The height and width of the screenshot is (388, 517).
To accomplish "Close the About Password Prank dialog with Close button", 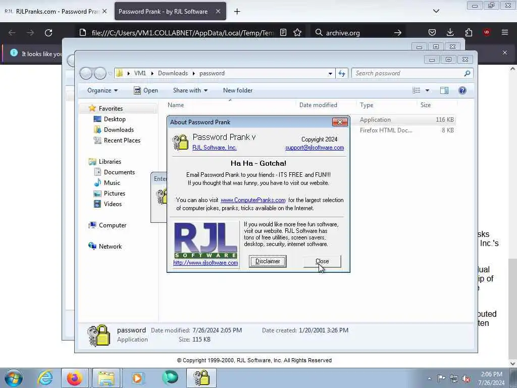I will click(322, 261).
